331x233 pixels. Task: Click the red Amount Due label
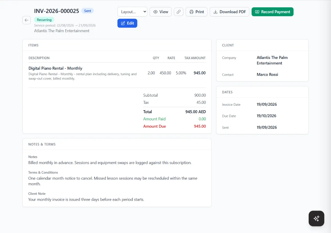[154, 126]
